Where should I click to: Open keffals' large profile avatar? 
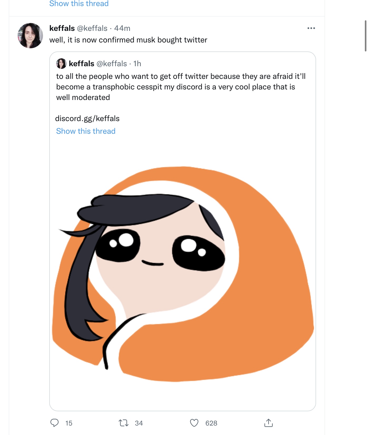(x=30, y=36)
